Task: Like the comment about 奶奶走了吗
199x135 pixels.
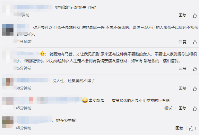Action: pos(195,16)
